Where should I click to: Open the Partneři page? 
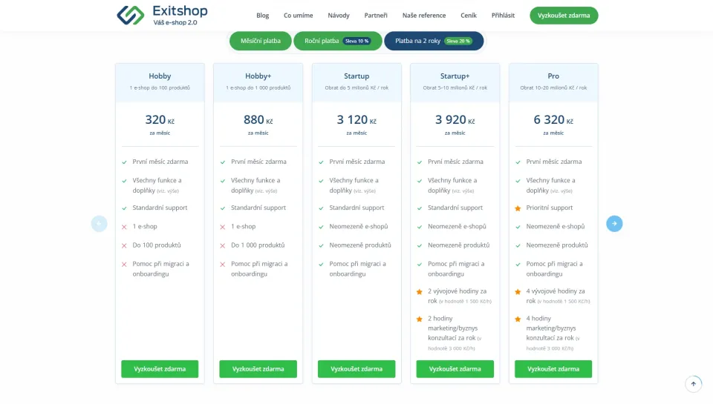point(376,16)
